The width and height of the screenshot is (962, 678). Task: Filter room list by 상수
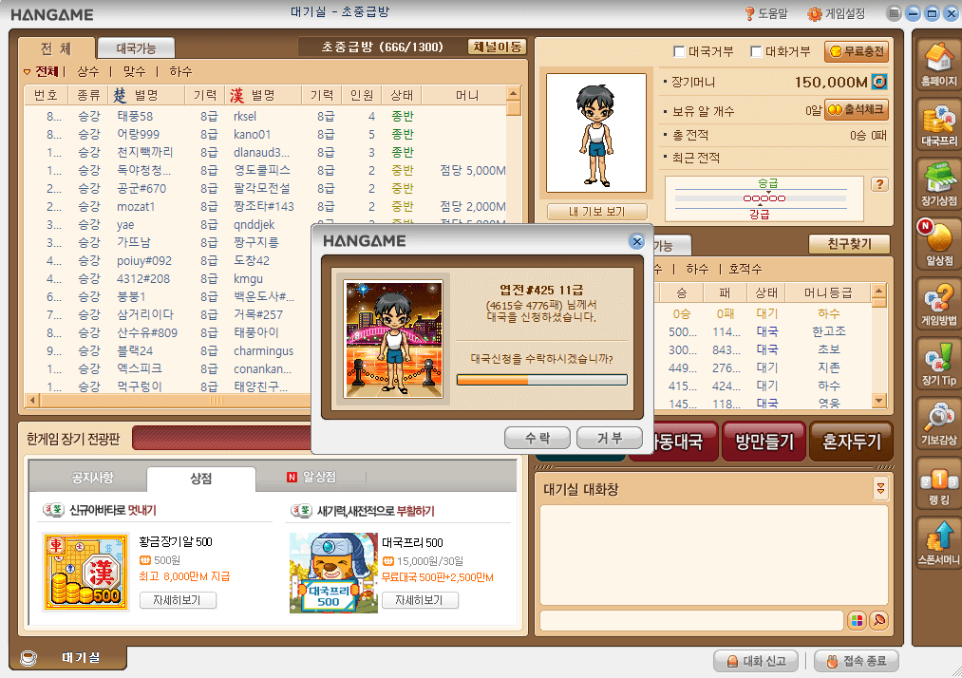[x=87, y=72]
